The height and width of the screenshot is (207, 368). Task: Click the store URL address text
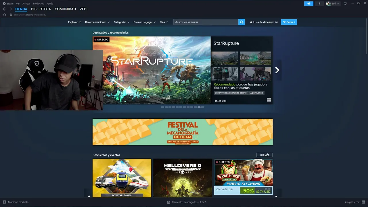coord(30,15)
